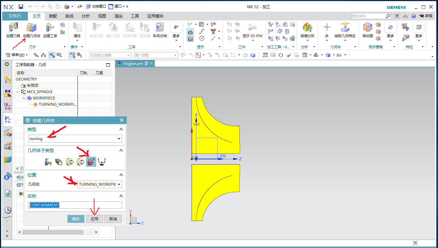Switch to the 装配 (Assemblies) ribbon tab
The image size is (438, 248).
[53, 16]
